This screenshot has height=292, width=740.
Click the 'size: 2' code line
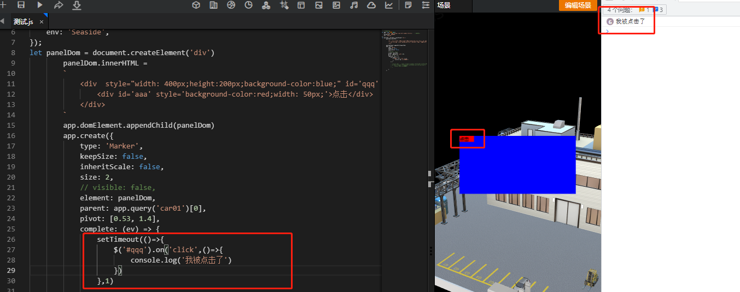pyautogui.click(x=96, y=177)
